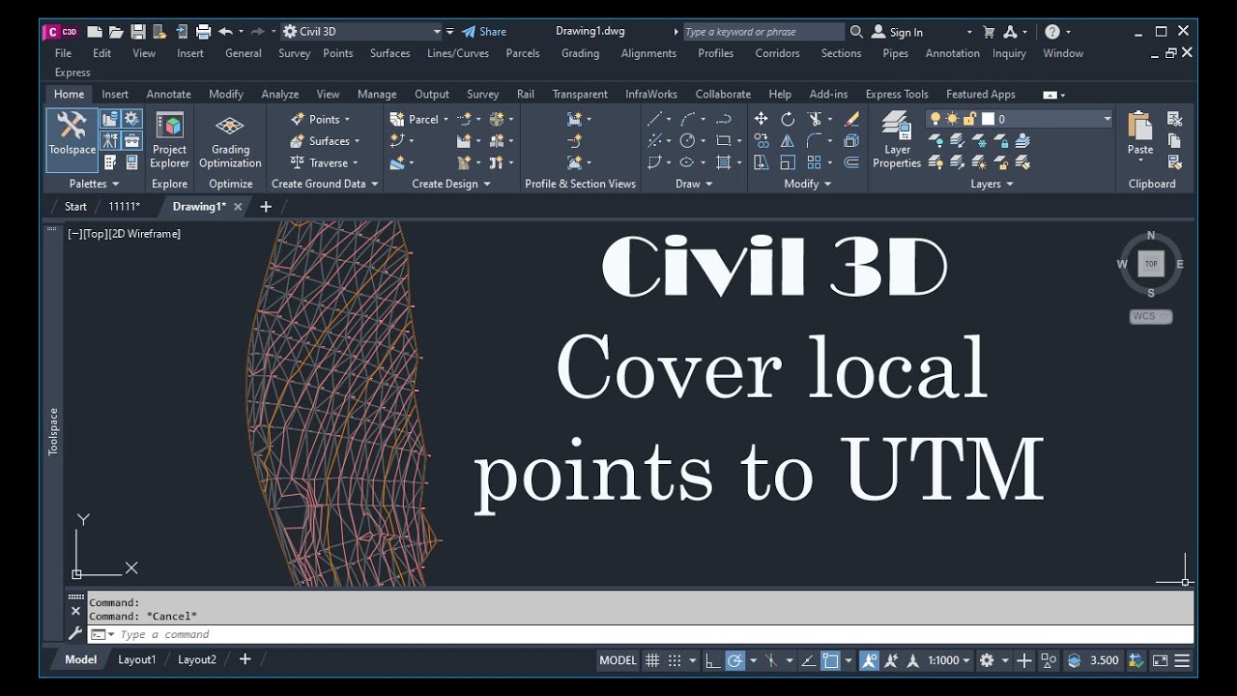The image size is (1237, 696).
Task: Expand the Create Ground Data panel
Action: point(325,184)
